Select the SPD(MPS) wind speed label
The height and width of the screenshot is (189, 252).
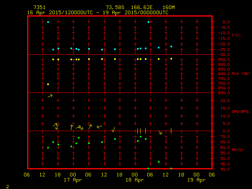coord(241,111)
